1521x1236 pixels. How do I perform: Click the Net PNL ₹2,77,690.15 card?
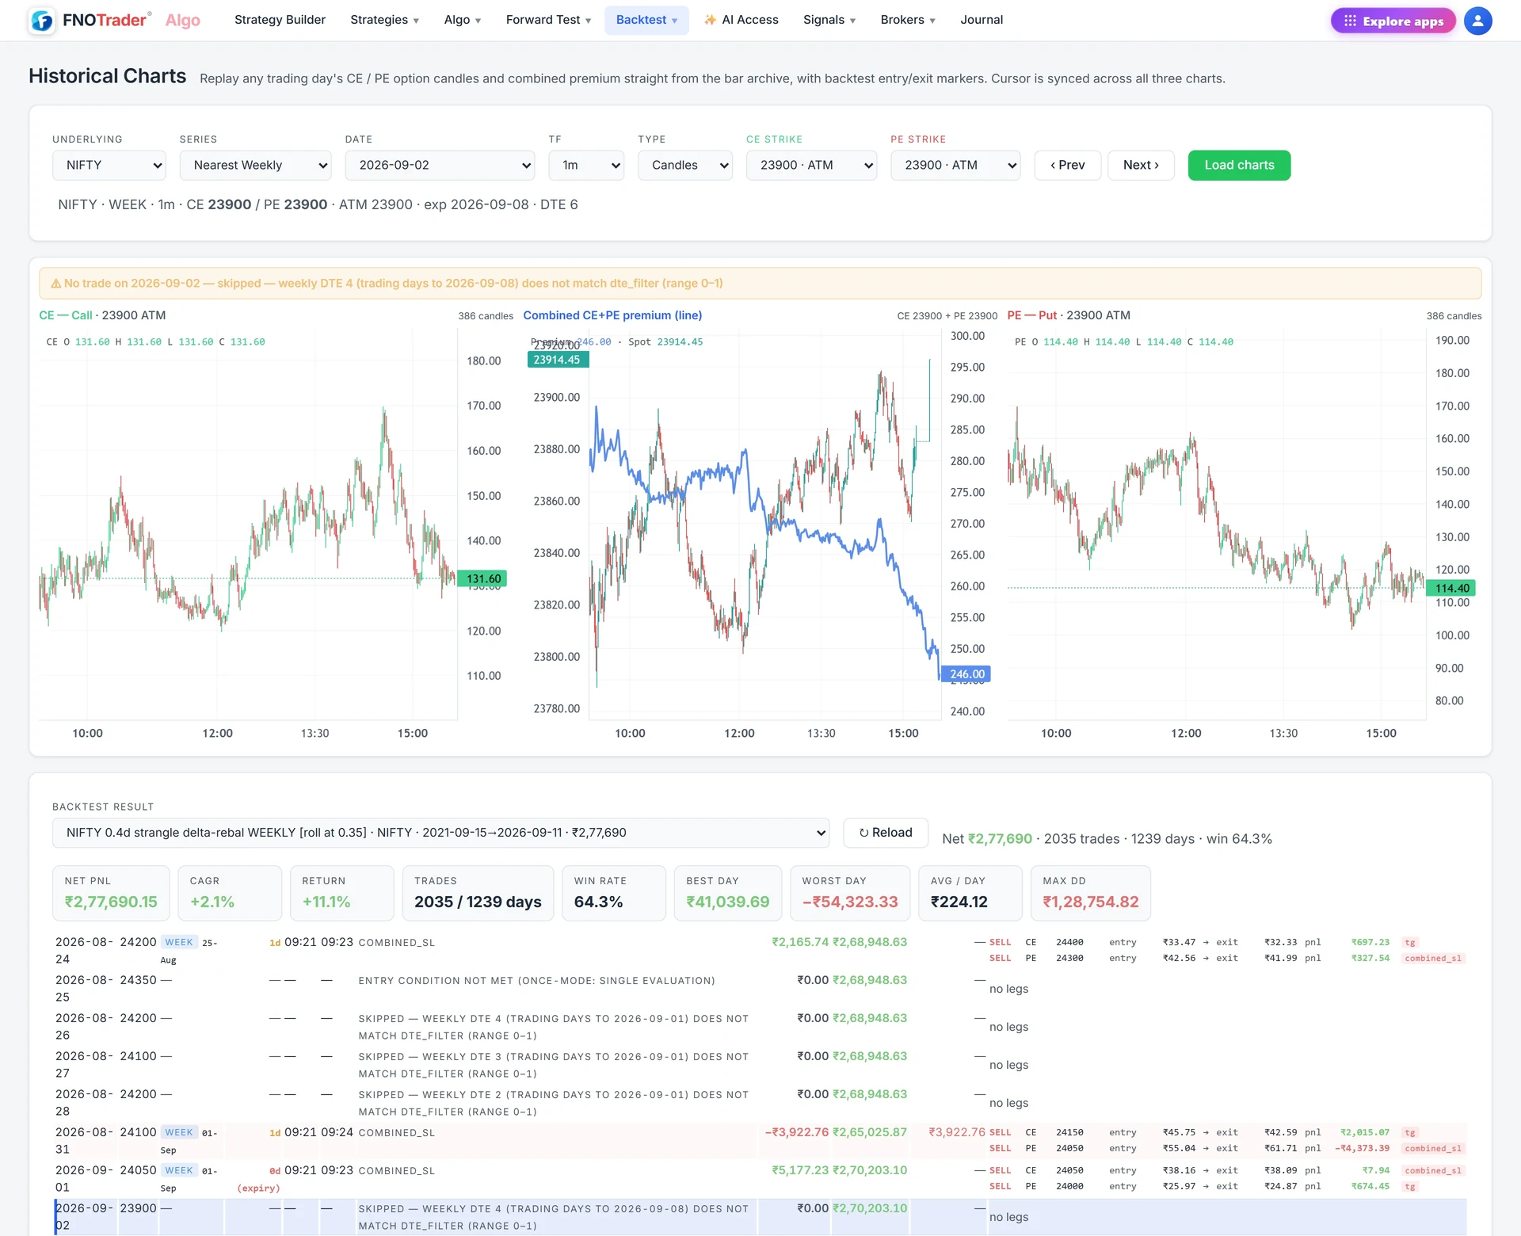111,893
